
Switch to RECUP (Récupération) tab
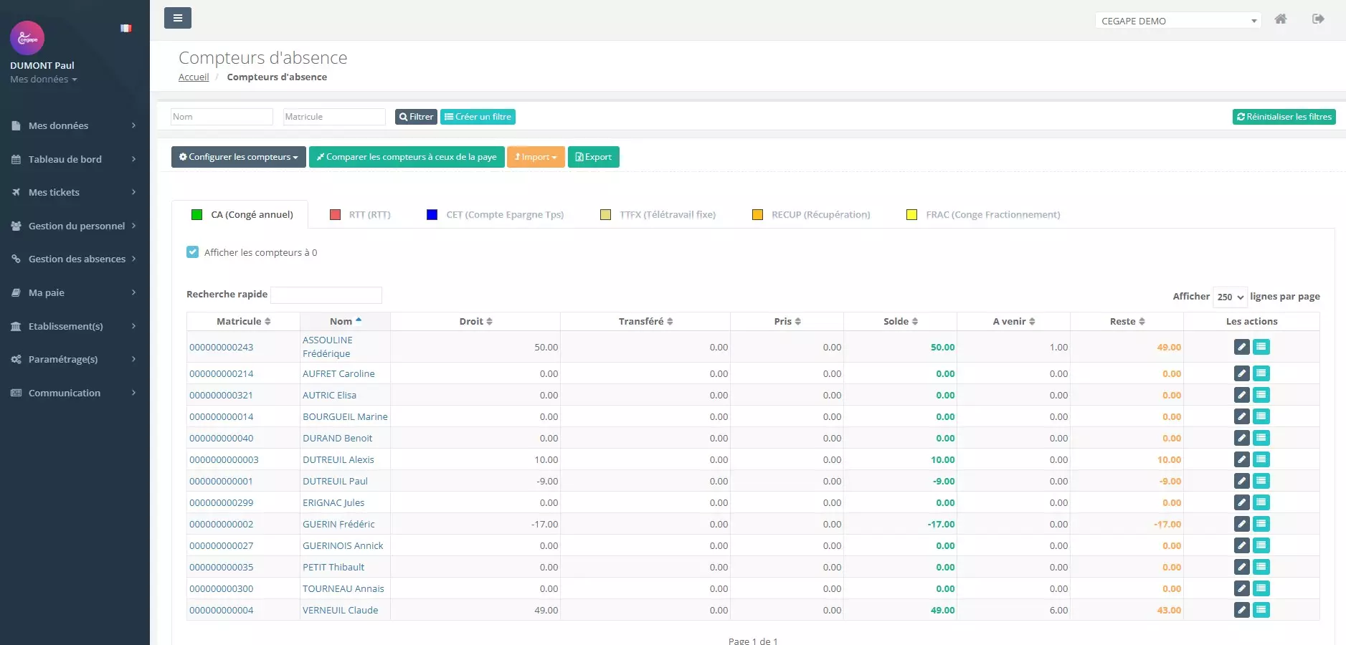pos(811,214)
